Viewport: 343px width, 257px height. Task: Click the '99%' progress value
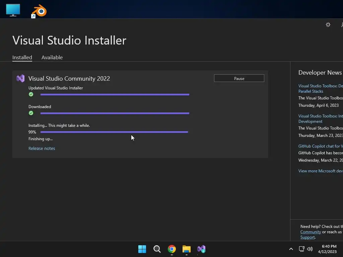(x=32, y=132)
